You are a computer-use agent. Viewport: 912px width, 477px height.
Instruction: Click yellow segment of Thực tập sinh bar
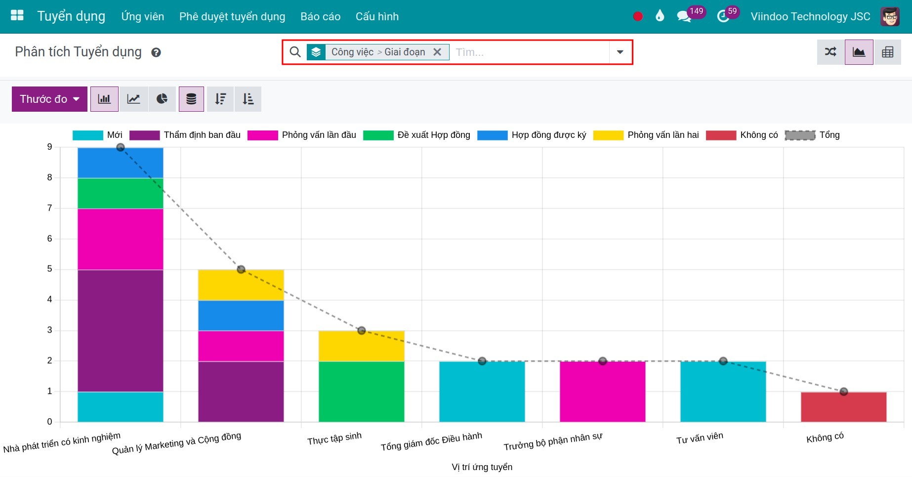[362, 346]
